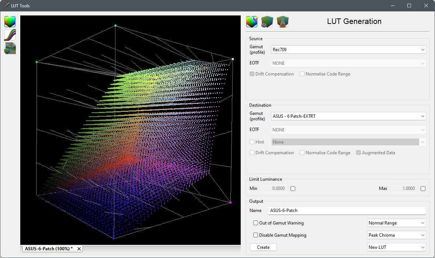Image resolution: width=435 pixels, height=258 pixels.
Task: Click the LUT Tools title bar logo
Action: pyautogui.click(x=6, y=6)
